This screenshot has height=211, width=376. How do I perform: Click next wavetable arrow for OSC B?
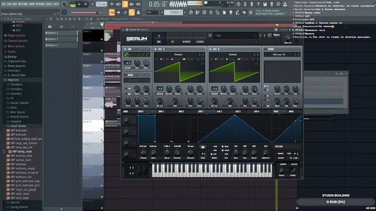click(258, 55)
